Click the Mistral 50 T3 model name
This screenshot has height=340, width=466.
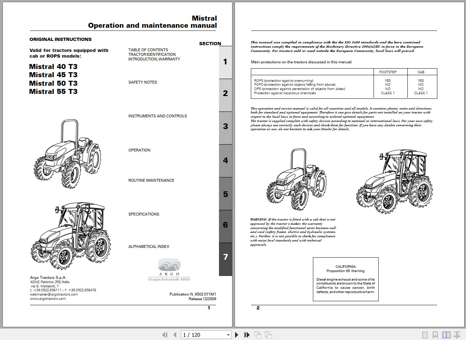point(53,83)
